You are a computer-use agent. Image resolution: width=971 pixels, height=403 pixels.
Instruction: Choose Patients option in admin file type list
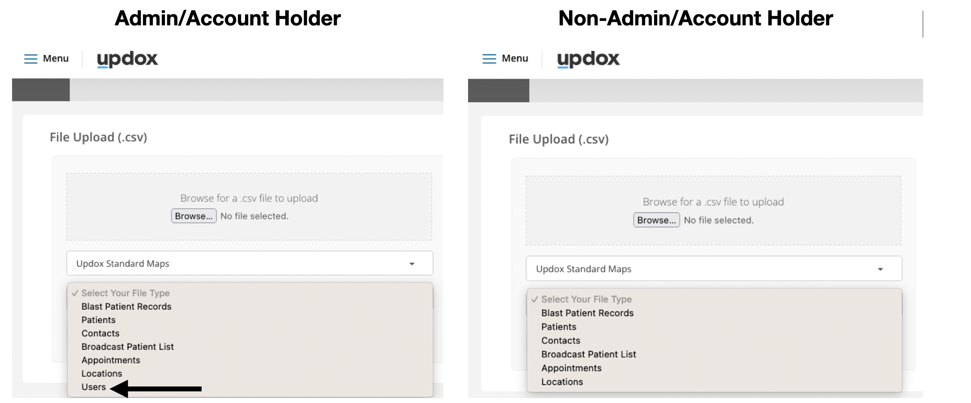98,320
